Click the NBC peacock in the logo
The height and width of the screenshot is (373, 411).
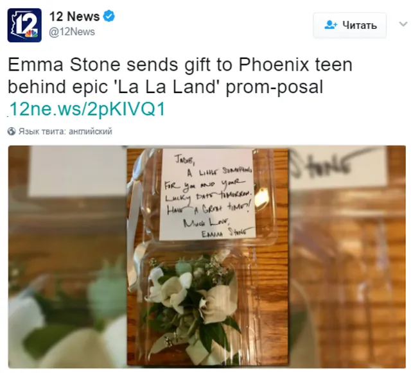click(31, 33)
